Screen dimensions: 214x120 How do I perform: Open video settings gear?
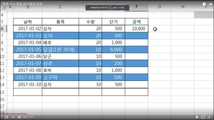tap(197, 117)
